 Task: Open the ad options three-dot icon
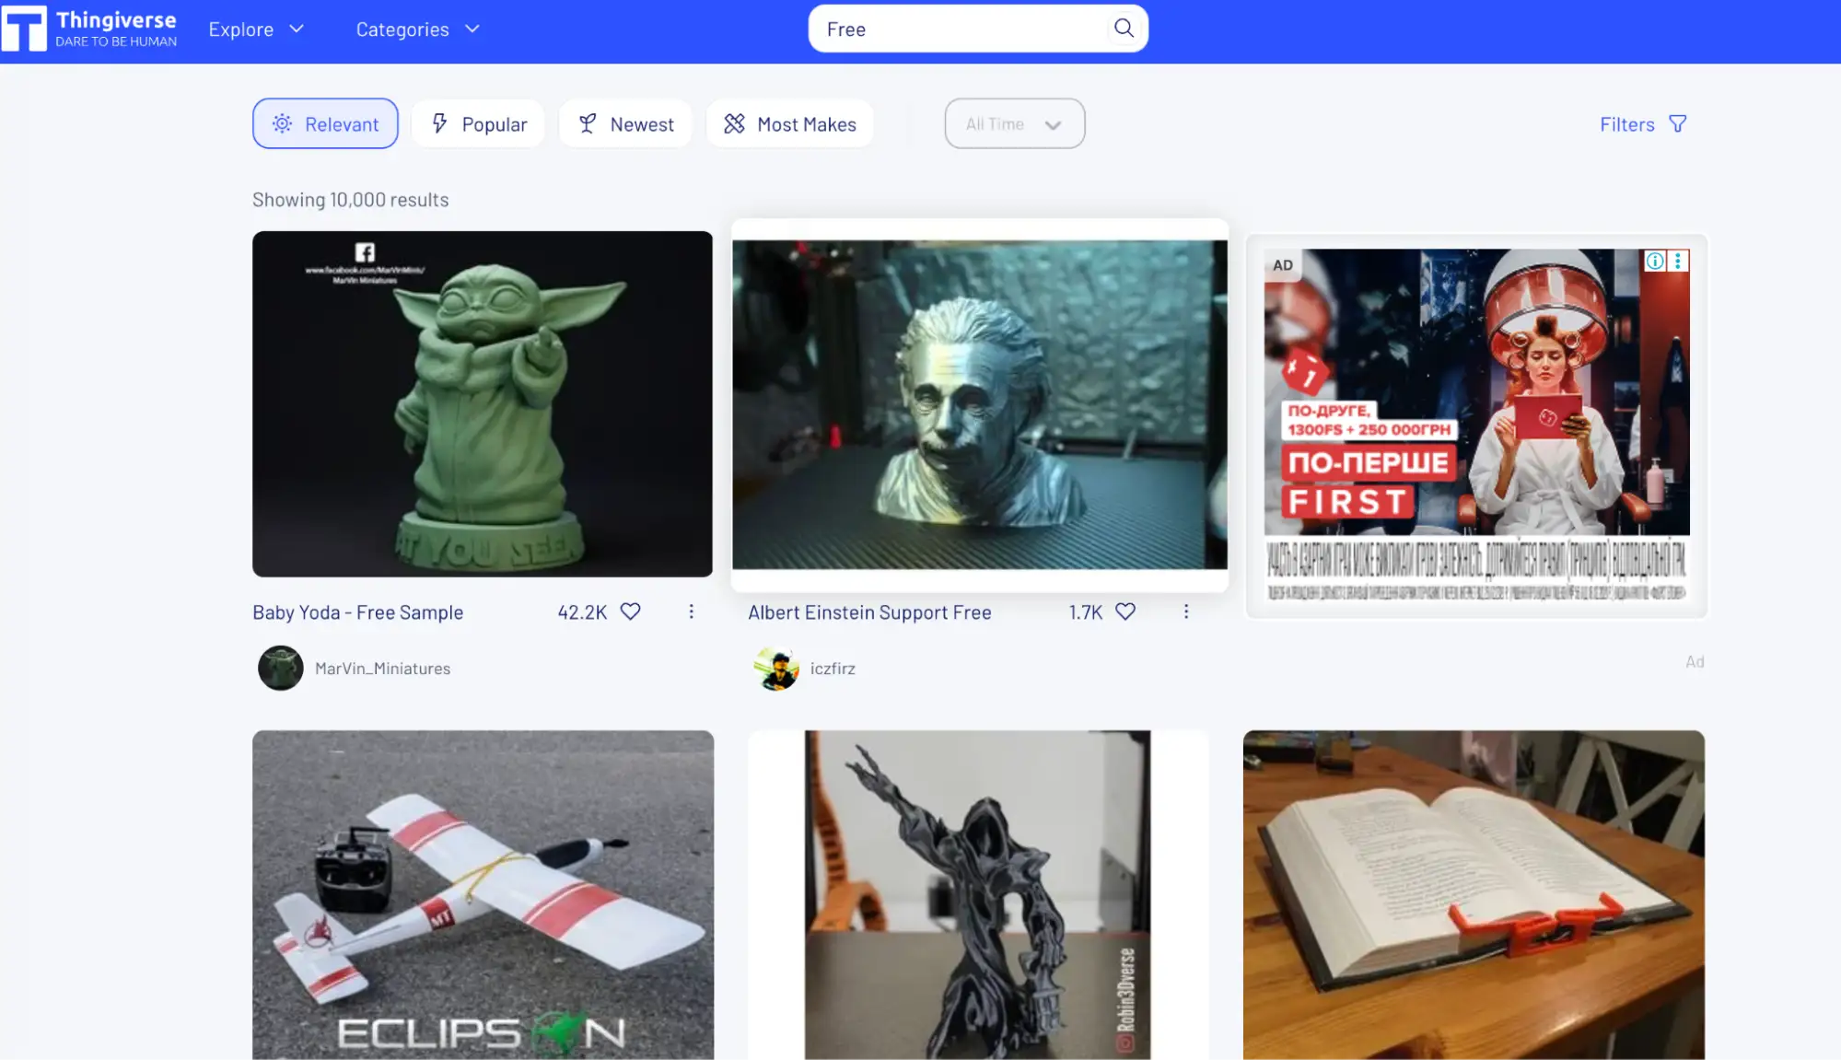coord(1678,262)
